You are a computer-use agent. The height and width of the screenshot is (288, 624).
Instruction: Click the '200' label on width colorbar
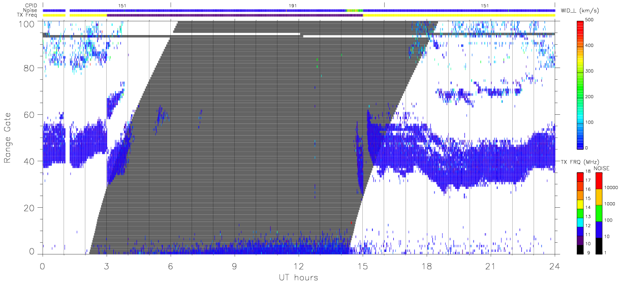click(590, 97)
